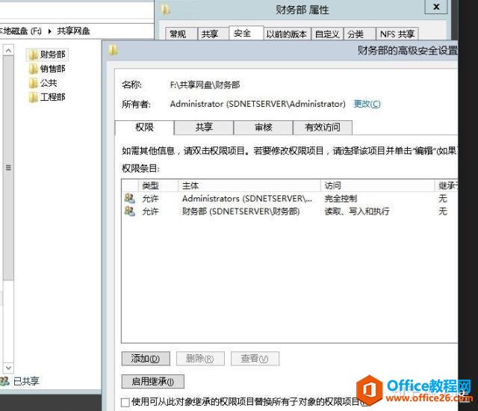Viewport: 478px width, 411px height.
Task: Click the 查看(V) button
Action: tap(255, 359)
